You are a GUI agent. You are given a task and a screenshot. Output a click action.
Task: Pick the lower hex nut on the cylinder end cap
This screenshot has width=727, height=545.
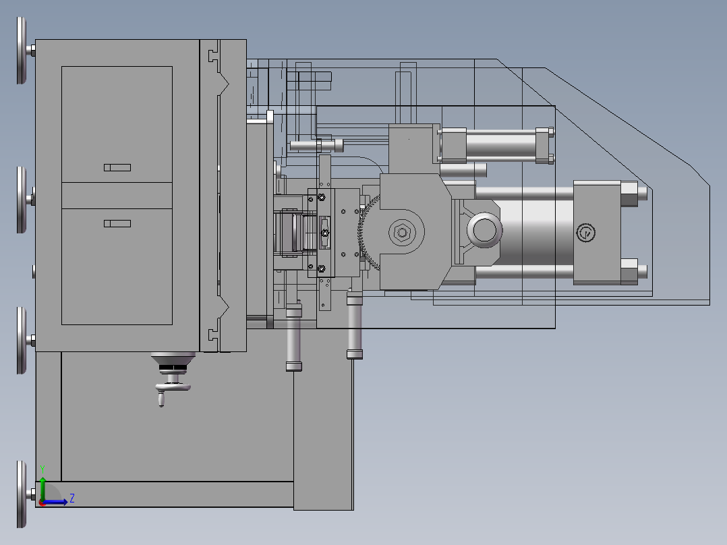coord(629,271)
